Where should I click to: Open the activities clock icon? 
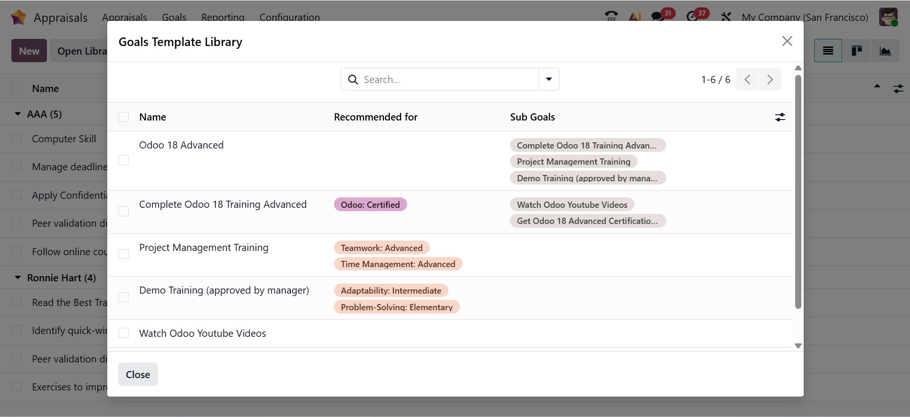point(692,17)
